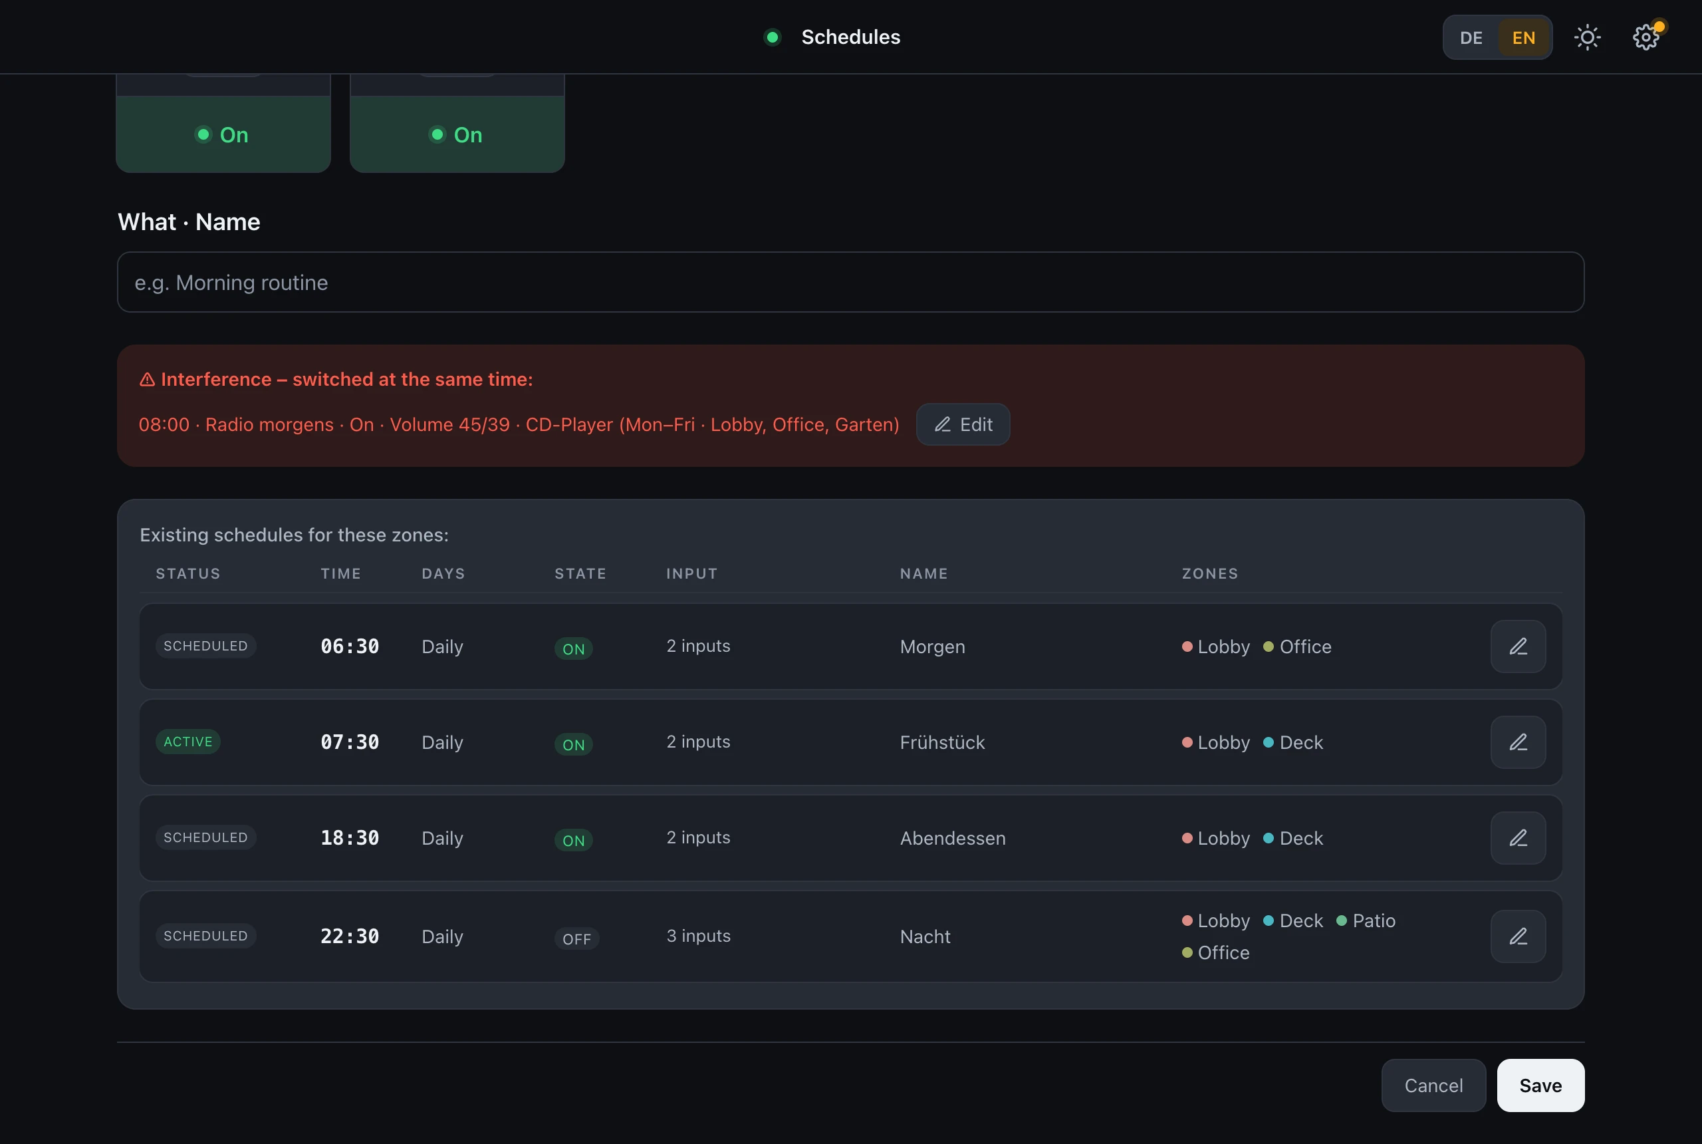Viewport: 1702px width, 1144px height.
Task: Click the interference warning triangle icon
Action: 148,379
